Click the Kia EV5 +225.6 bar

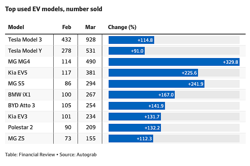point(153,73)
